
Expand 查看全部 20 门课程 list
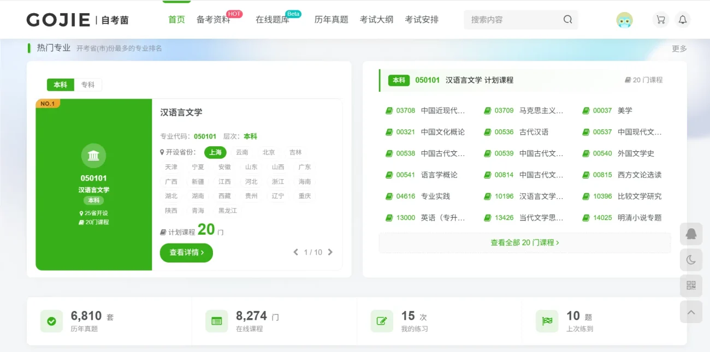[524, 243]
